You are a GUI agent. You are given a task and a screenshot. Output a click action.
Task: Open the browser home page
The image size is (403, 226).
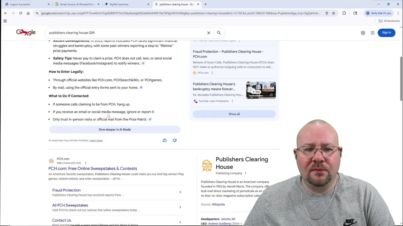click(28, 13)
